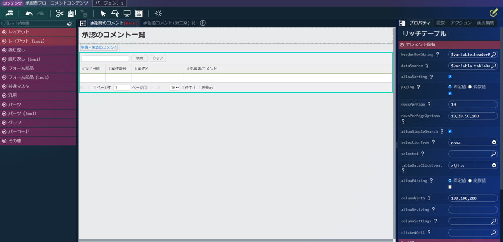Screen dimensions: 503x242
Task: Select 固定値 radio for allowEditing
Action: pyautogui.click(x=450, y=180)
